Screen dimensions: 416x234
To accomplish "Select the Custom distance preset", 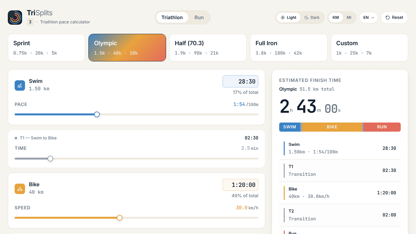I will tap(370, 48).
